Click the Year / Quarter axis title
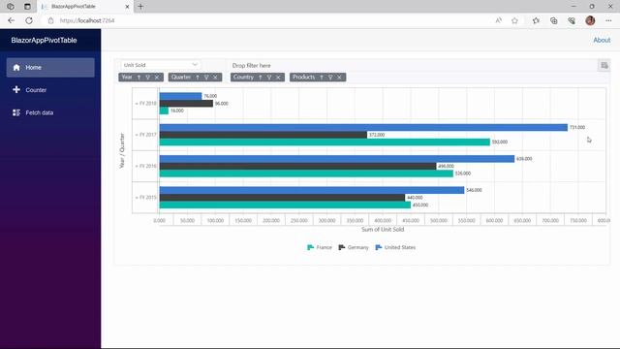Image resolution: width=620 pixels, height=349 pixels. pyautogui.click(x=122, y=150)
